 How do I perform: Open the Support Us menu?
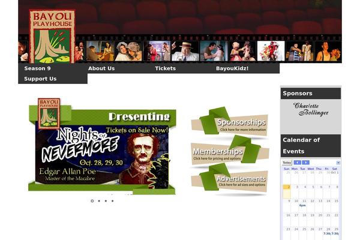40,79
